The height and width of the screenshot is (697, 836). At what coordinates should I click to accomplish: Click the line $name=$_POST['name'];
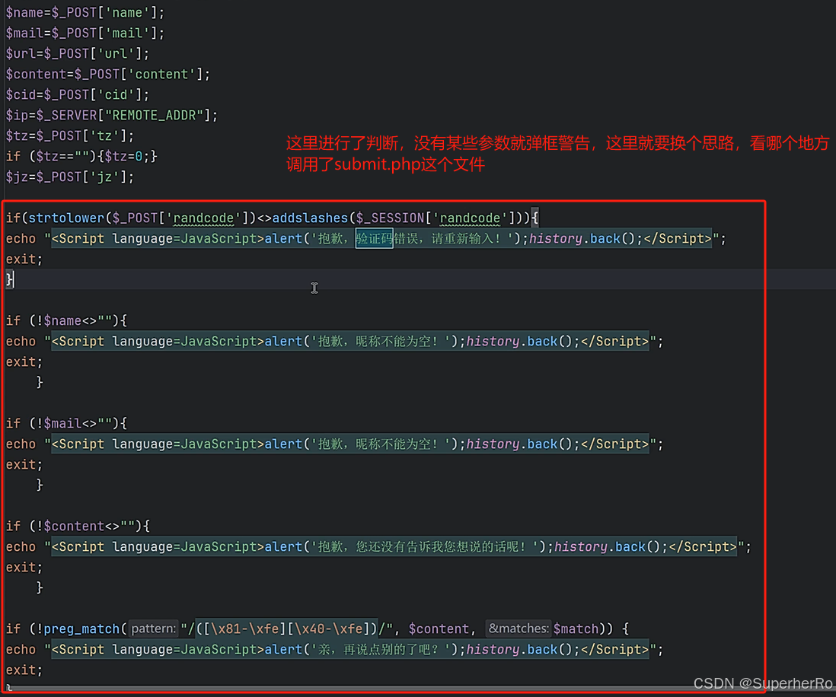pos(85,12)
